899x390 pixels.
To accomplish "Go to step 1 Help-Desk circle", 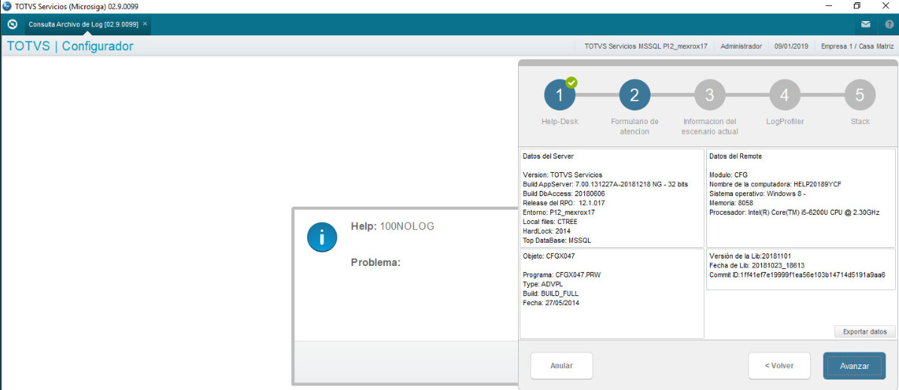I will click(x=559, y=95).
